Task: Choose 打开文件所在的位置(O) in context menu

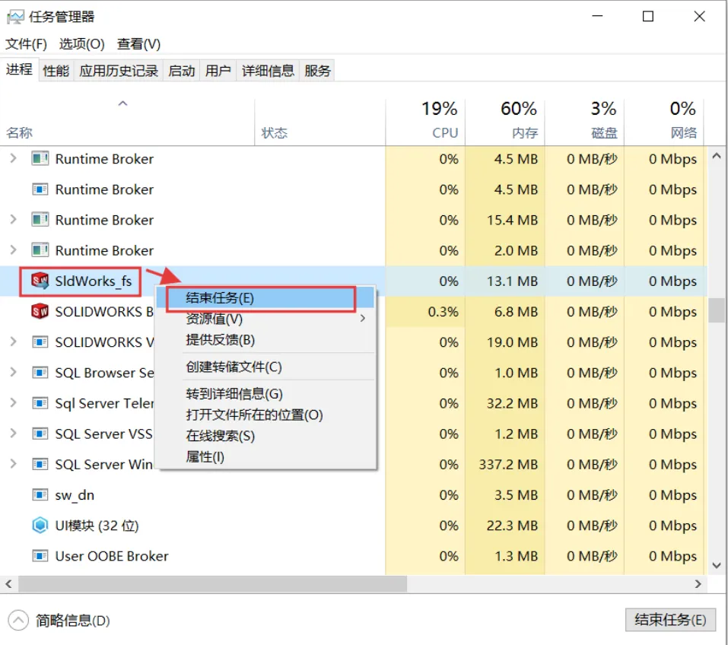Action: tap(265, 415)
